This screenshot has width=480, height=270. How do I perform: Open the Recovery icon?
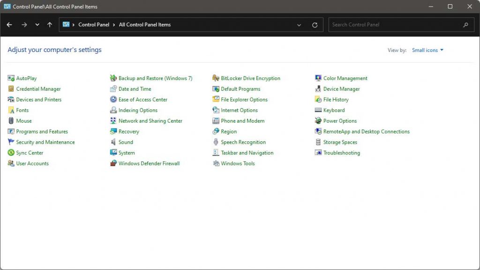click(x=113, y=131)
